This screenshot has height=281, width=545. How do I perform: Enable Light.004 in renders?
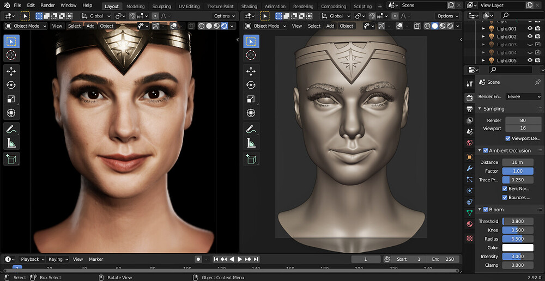click(538, 52)
